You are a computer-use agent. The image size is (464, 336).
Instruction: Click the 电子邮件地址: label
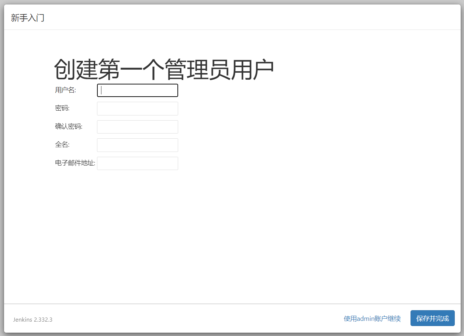click(x=75, y=163)
